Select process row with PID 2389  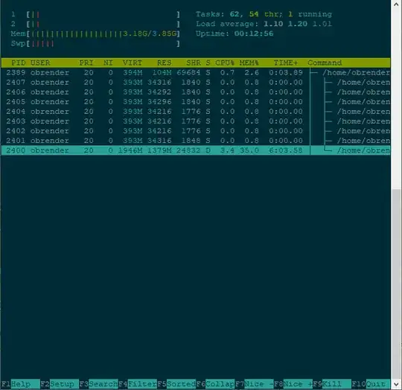coord(196,73)
